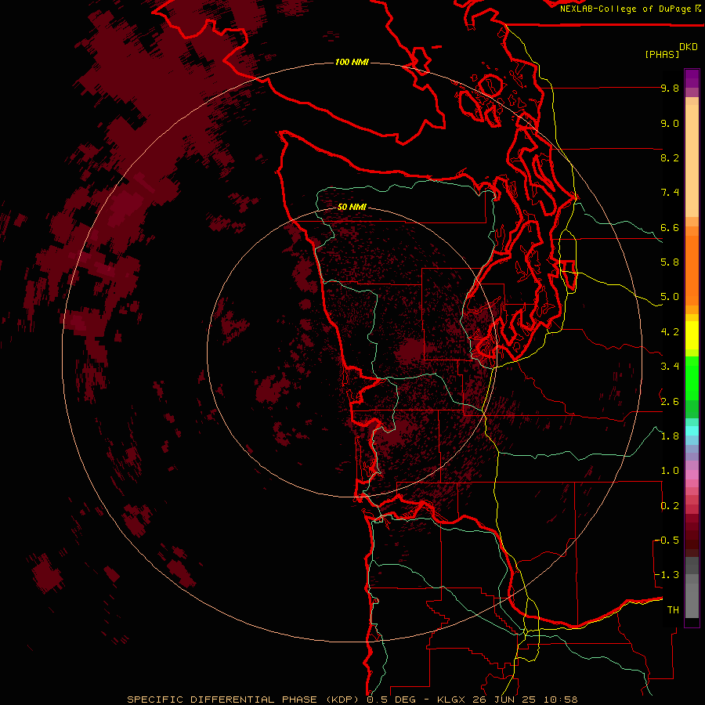705x705 pixels.
Task: Pick the peach segment of color scale
Action: (692, 162)
